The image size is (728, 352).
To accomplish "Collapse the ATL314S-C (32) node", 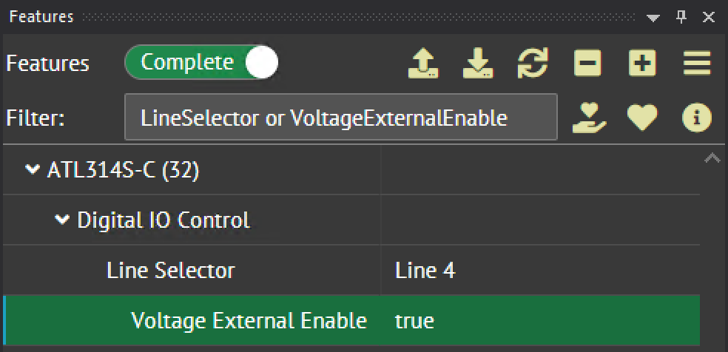I will click(33, 170).
